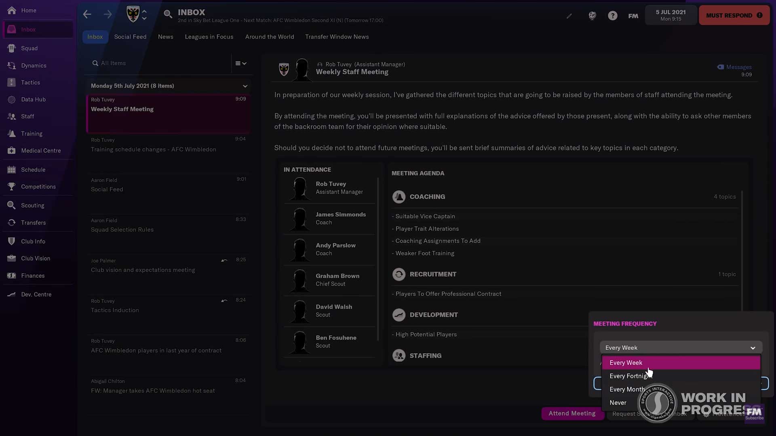This screenshot has width=776, height=436.
Task: Choose Never from meeting frequency list
Action: [x=618, y=402]
